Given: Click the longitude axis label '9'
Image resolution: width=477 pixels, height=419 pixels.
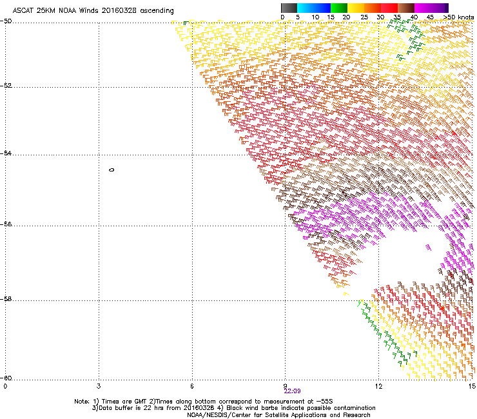Looking at the screenshot, I should tap(286, 386).
